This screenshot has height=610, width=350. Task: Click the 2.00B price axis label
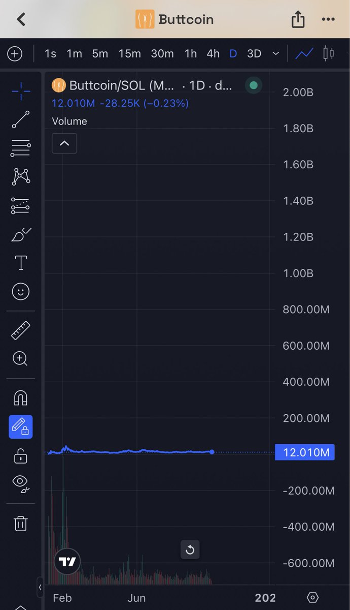click(x=298, y=92)
